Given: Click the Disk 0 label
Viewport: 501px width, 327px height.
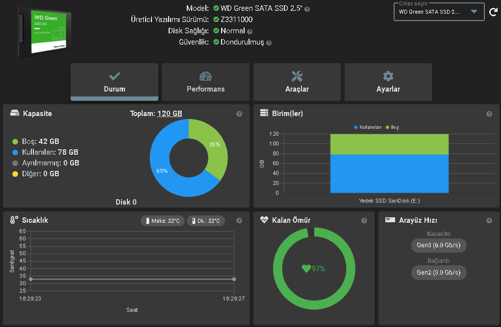Looking at the screenshot, I should (126, 202).
